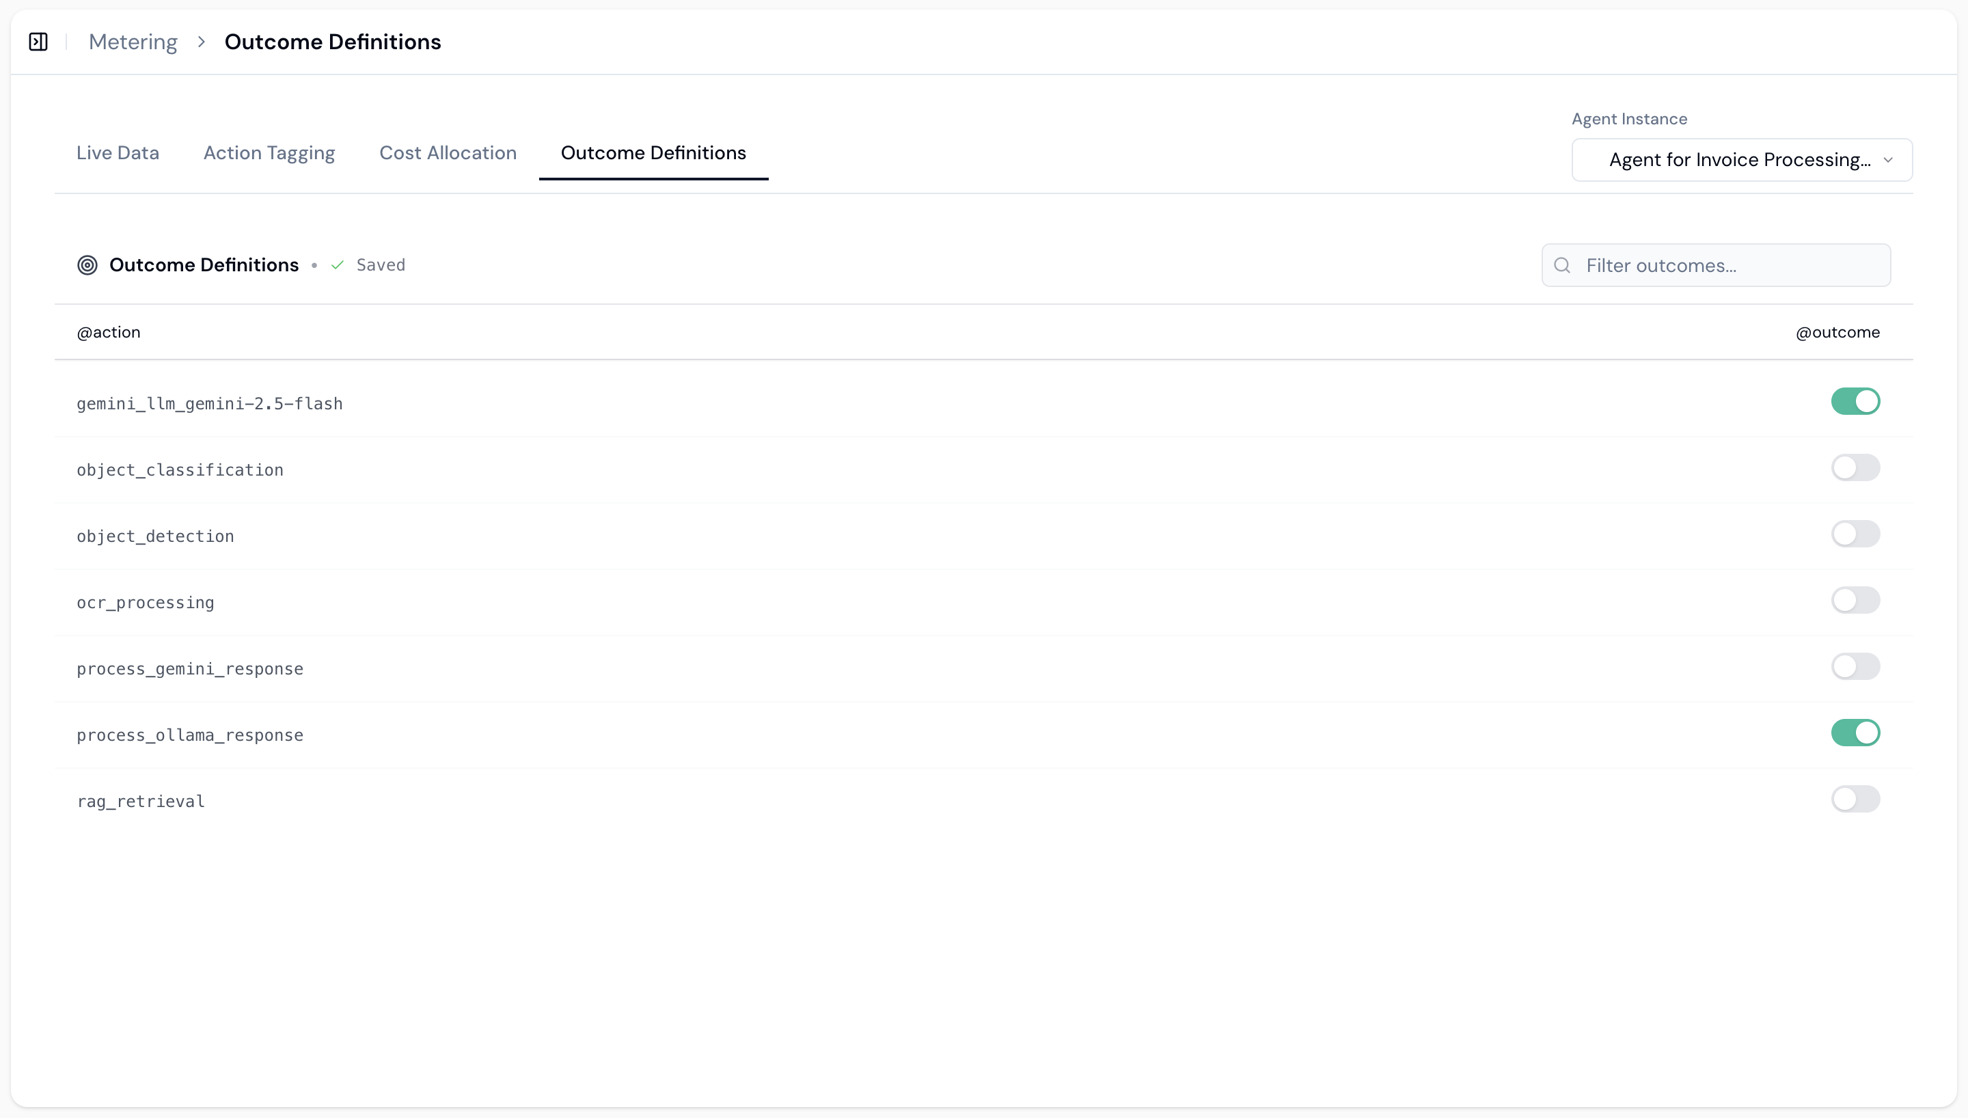The width and height of the screenshot is (1968, 1118).
Task: Navigate back via the Metering breadcrumb
Action: click(132, 42)
